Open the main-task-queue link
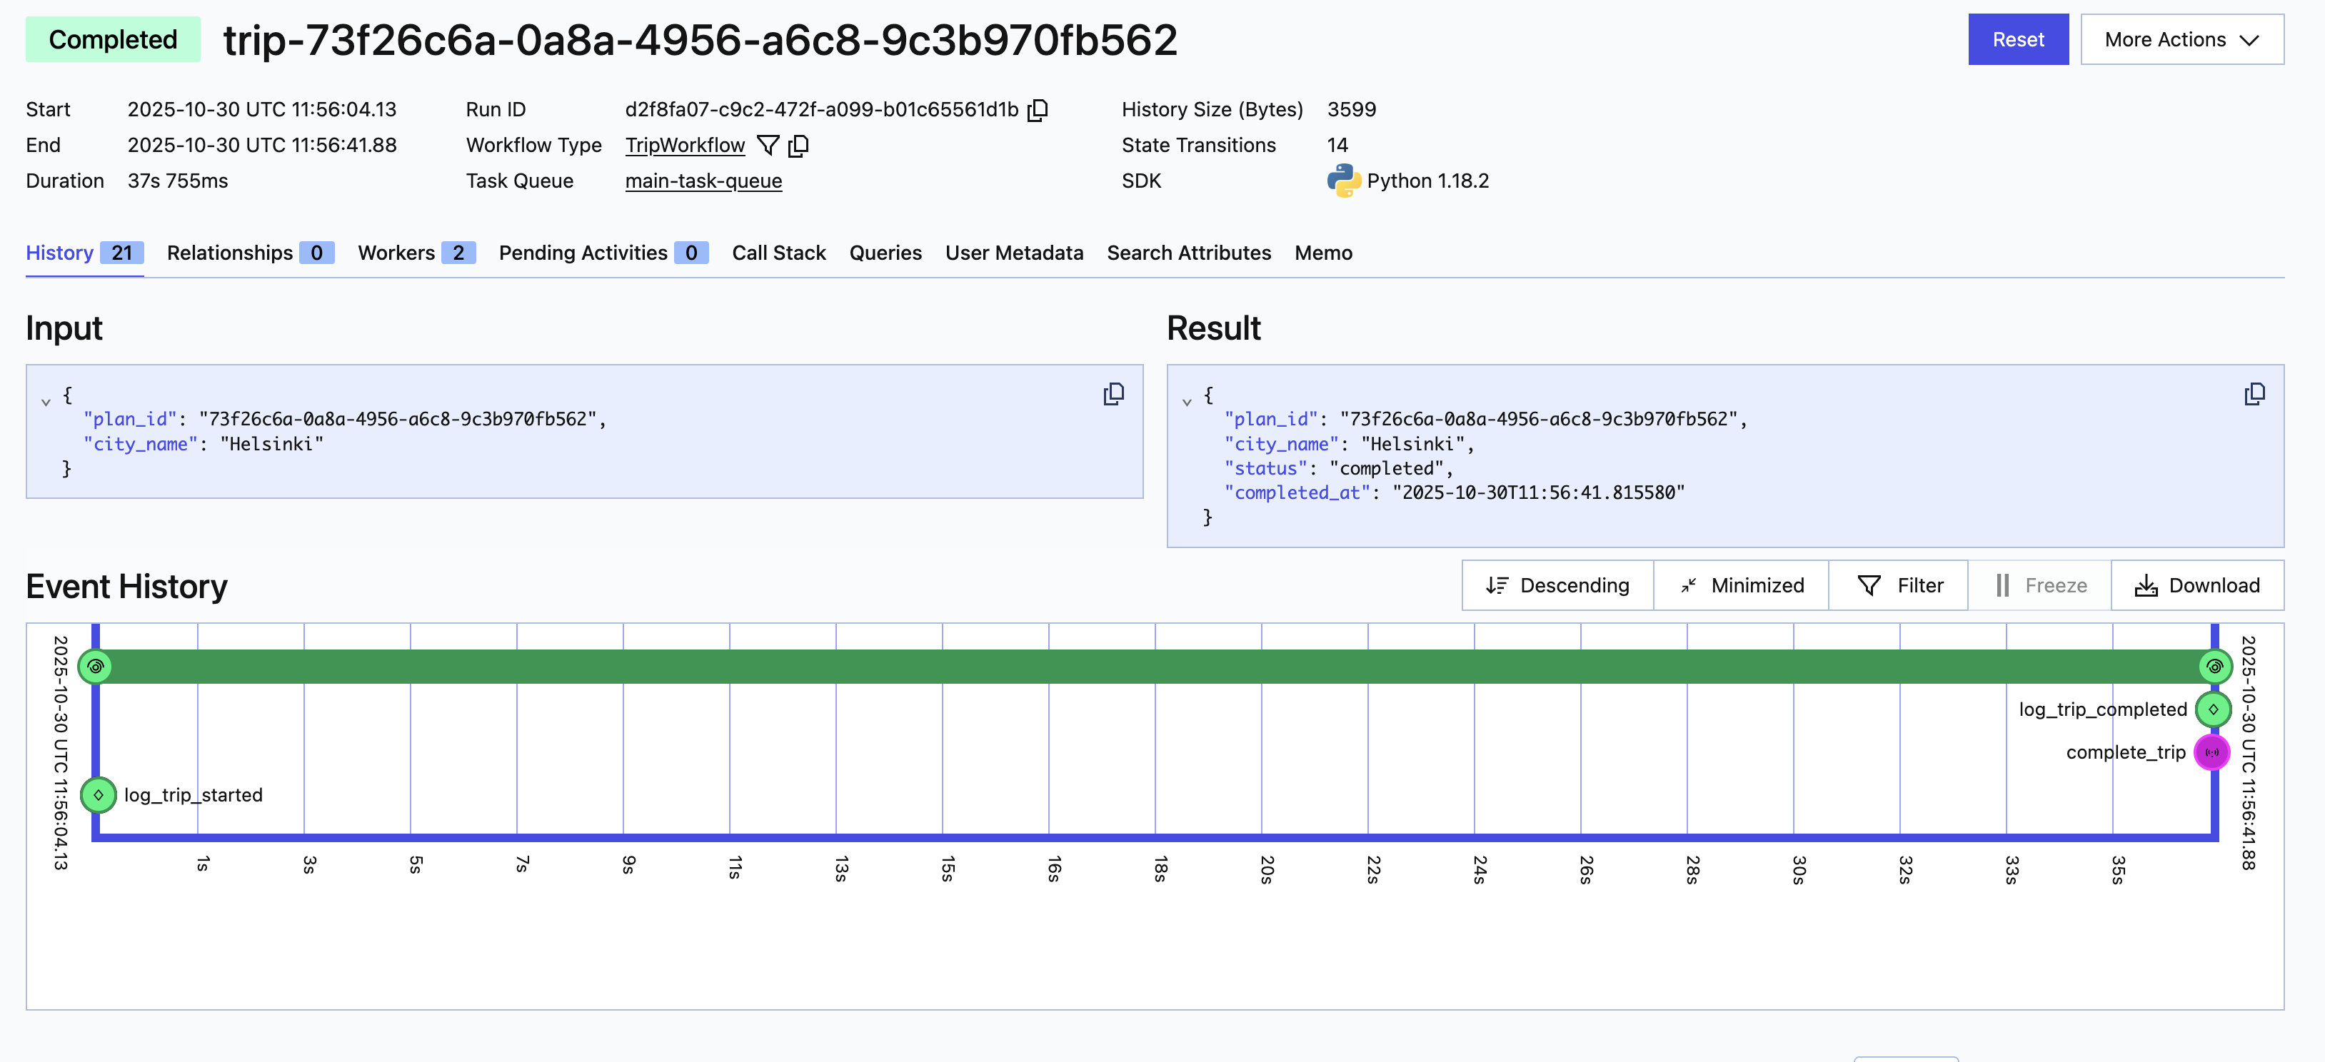The width and height of the screenshot is (2325, 1062). pos(703,181)
